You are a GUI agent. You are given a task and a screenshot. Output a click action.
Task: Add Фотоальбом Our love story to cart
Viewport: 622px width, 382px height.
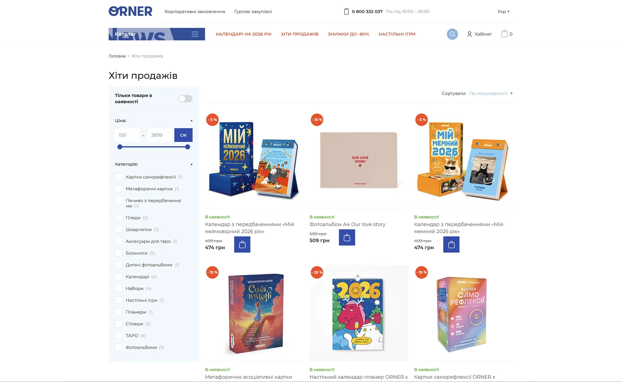(347, 237)
